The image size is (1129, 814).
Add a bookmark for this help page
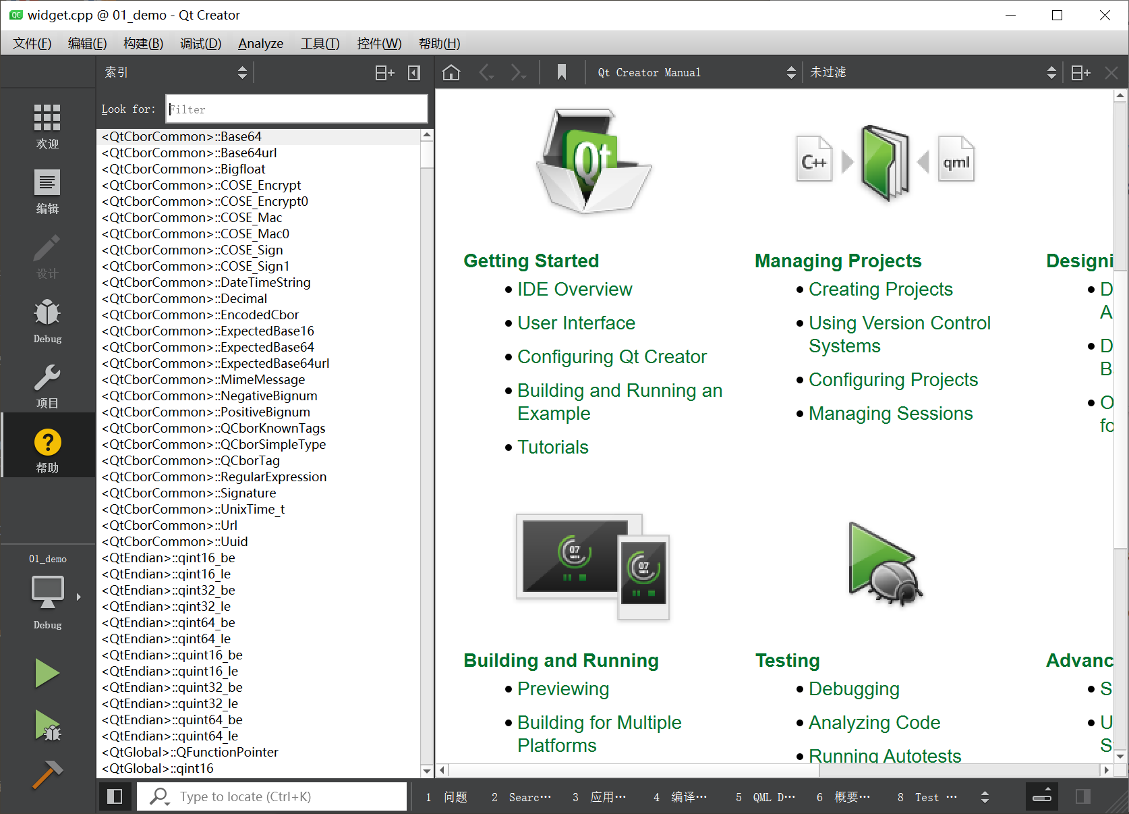pos(561,72)
